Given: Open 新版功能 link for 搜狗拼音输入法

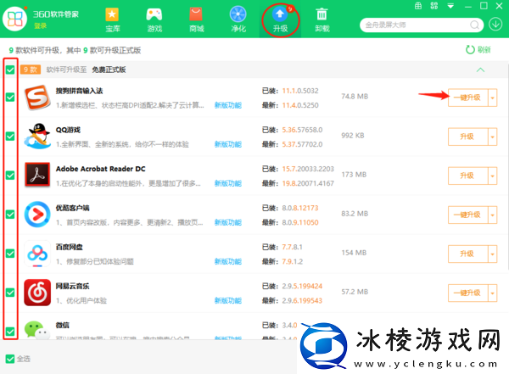Looking at the screenshot, I should pyautogui.click(x=228, y=105).
